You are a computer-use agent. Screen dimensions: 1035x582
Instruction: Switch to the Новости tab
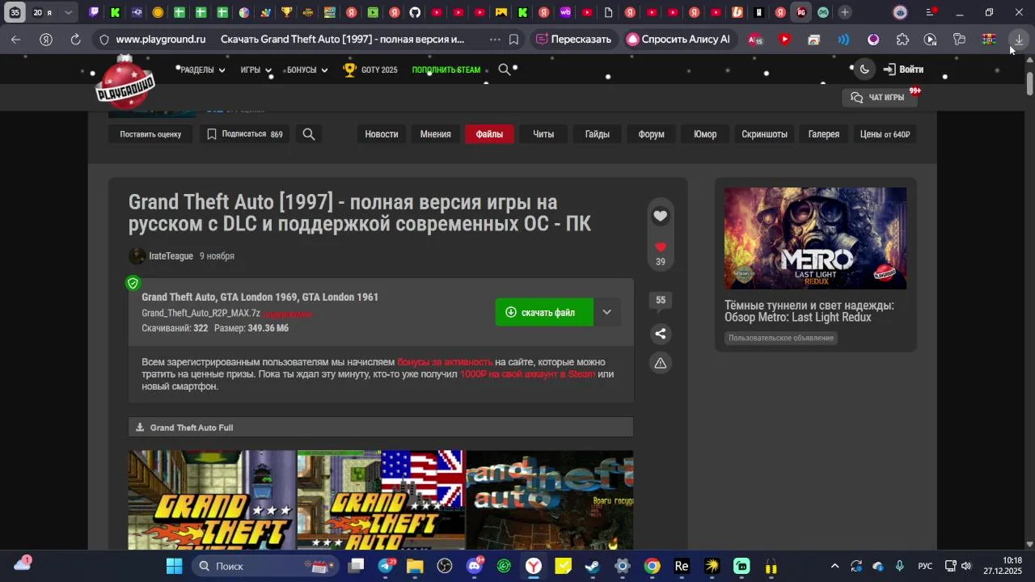[382, 134]
